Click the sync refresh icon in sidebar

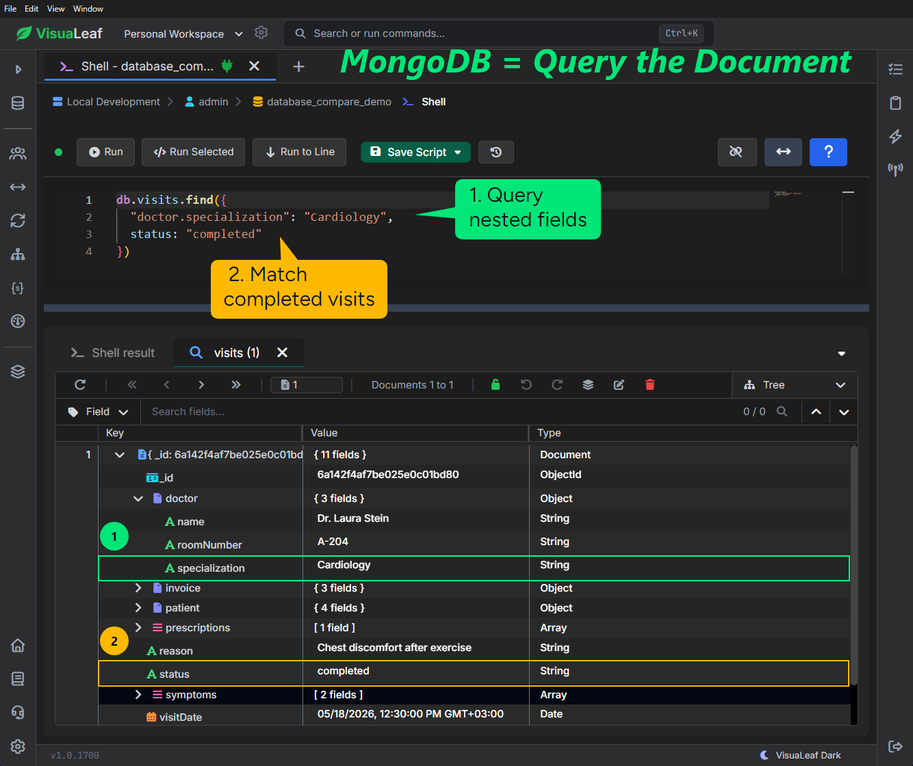(x=18, y=220)
